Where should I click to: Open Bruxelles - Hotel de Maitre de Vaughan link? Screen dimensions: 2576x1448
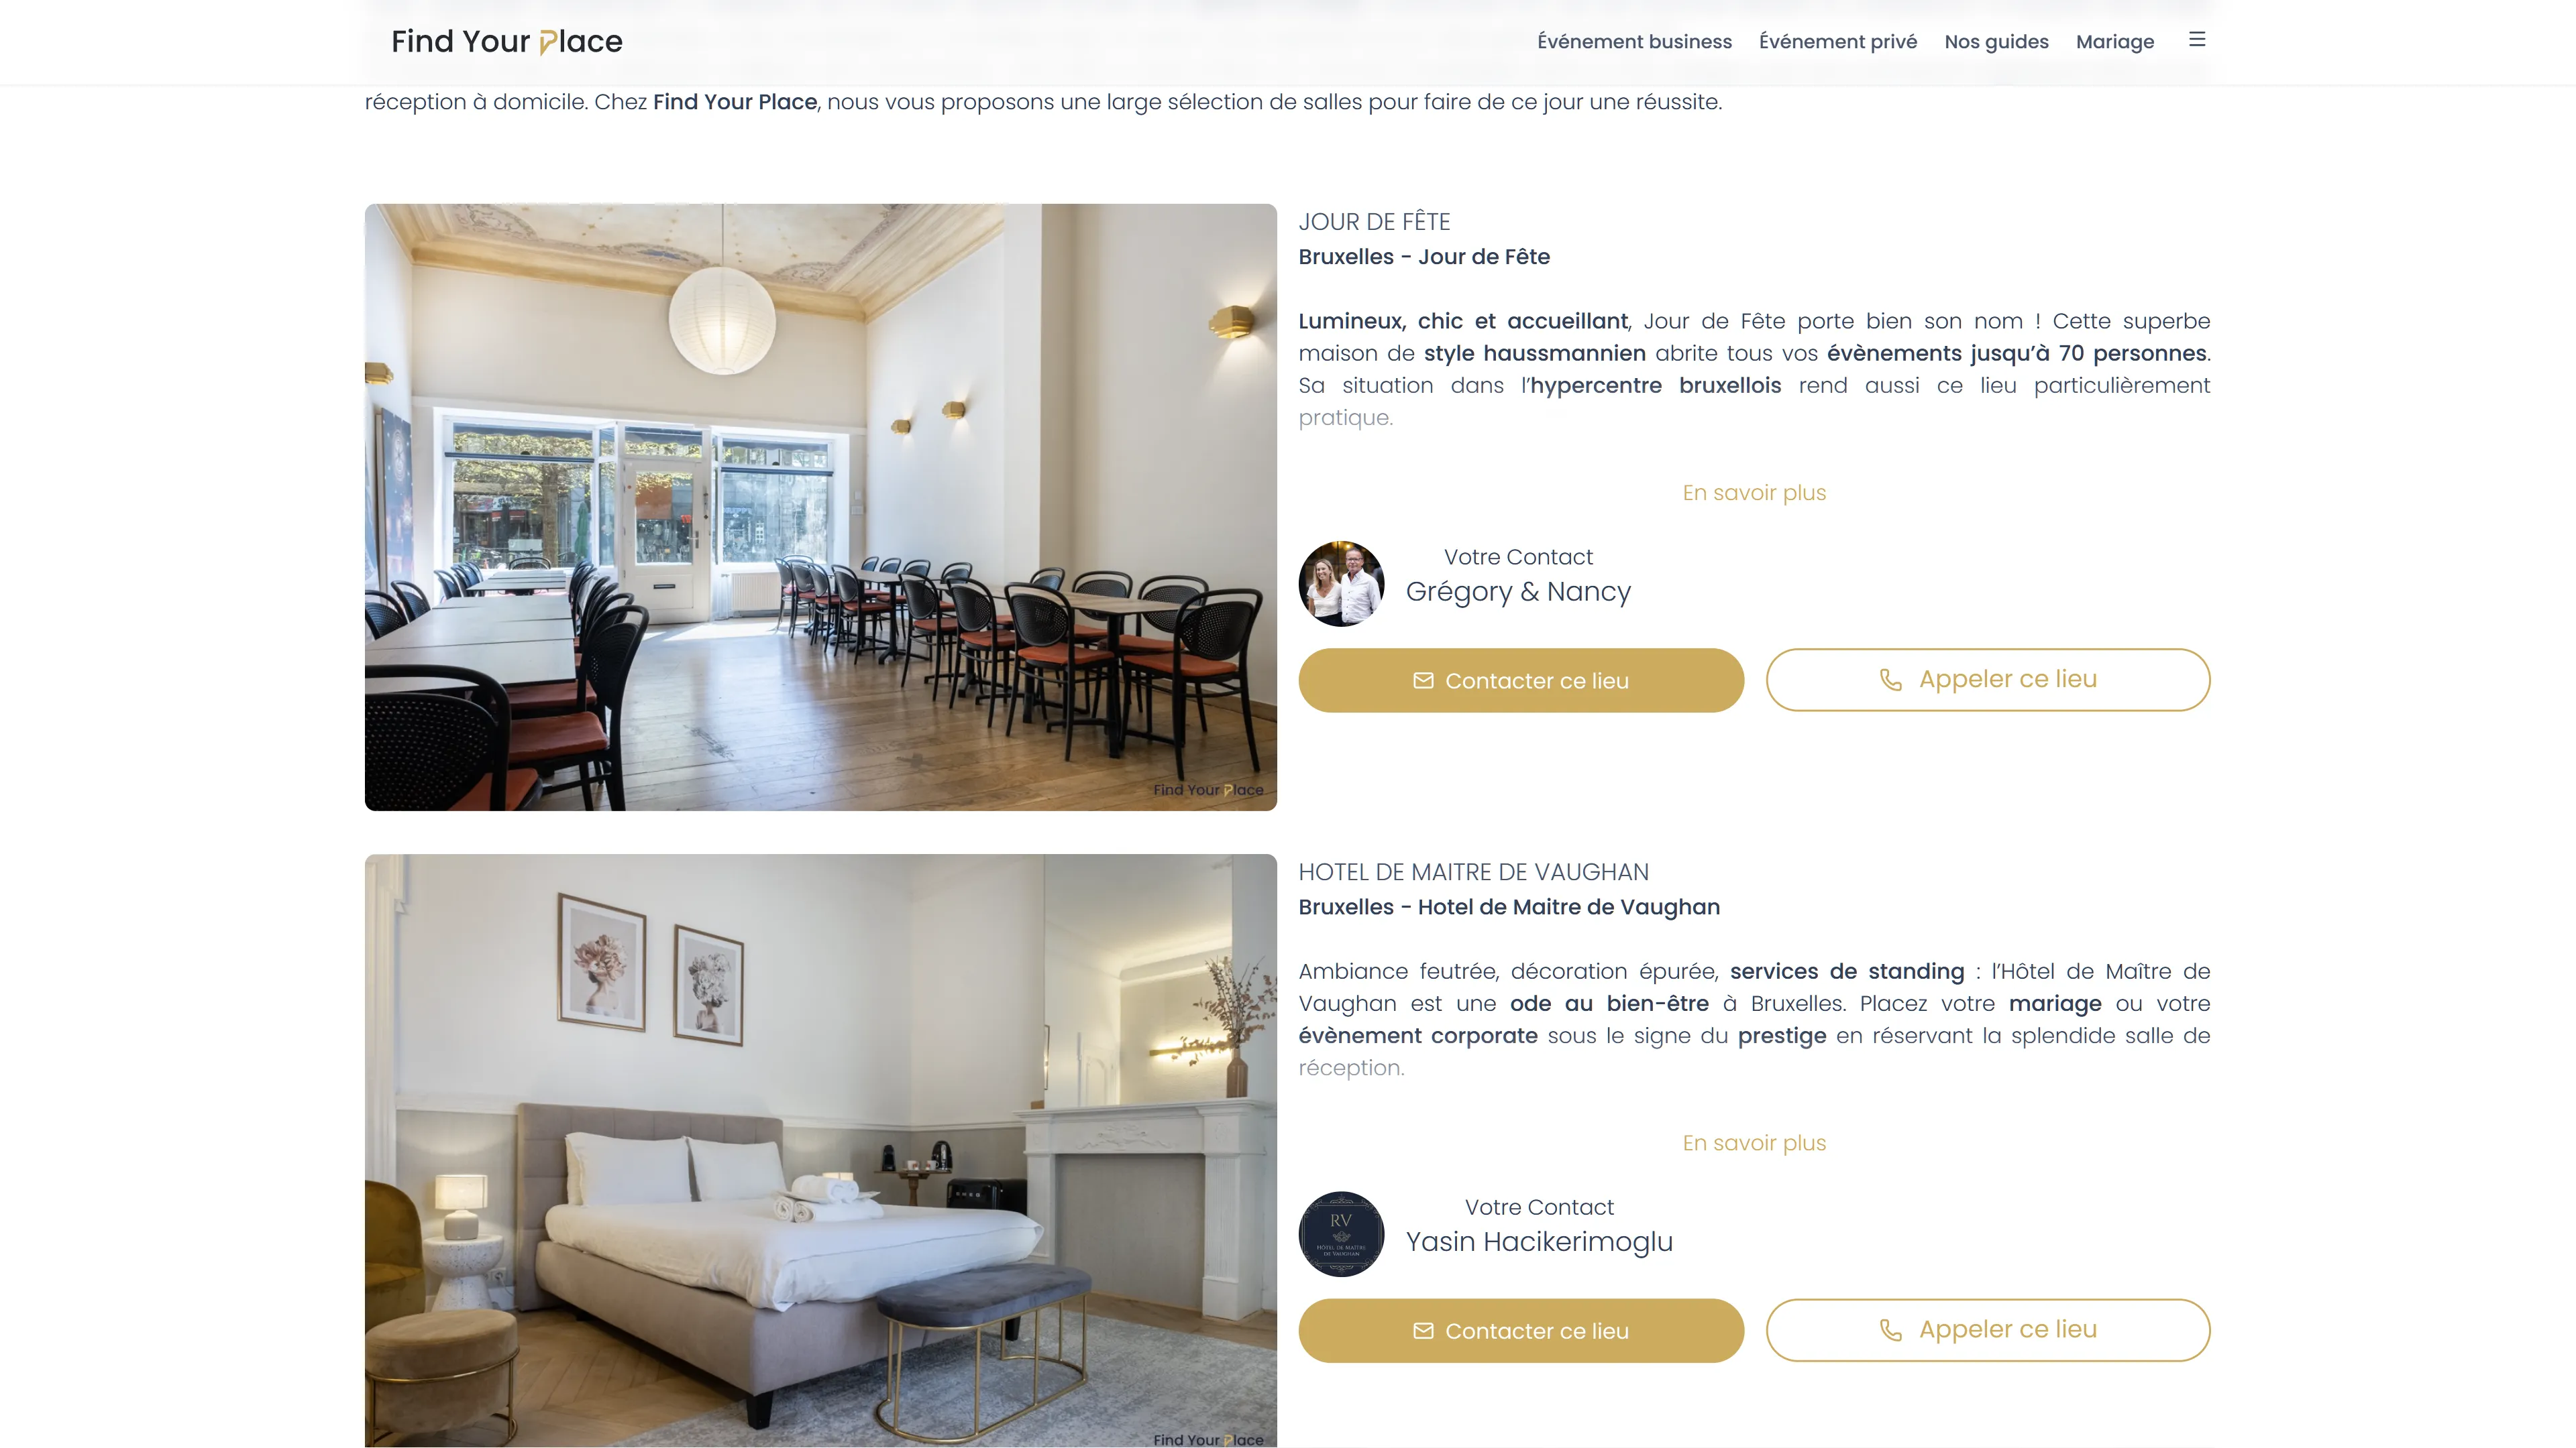(x=1509, y=908)
